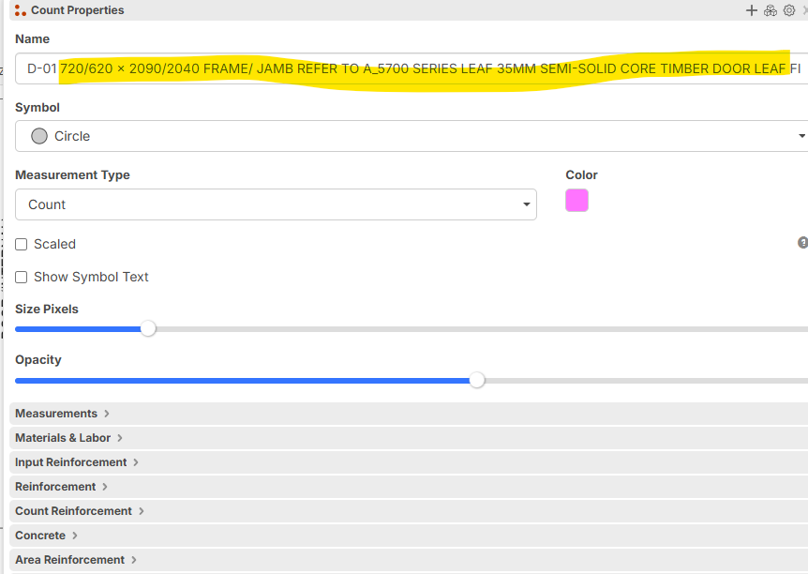The image size is (808, 574).
Task: Expand the Area Reinforcement section
Action: pyautogui.click(x=409, y=560)
